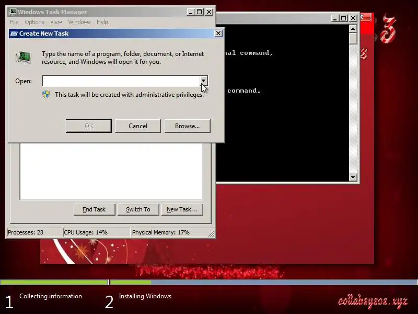Click the New Task... button
The image size is (418, 314).
pos(182,209)
